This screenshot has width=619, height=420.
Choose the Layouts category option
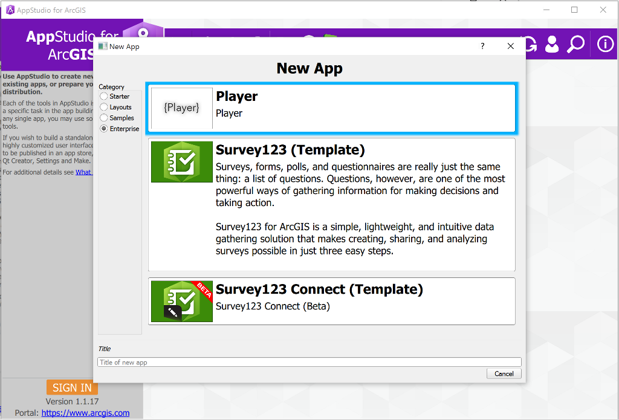pos(104,107)
